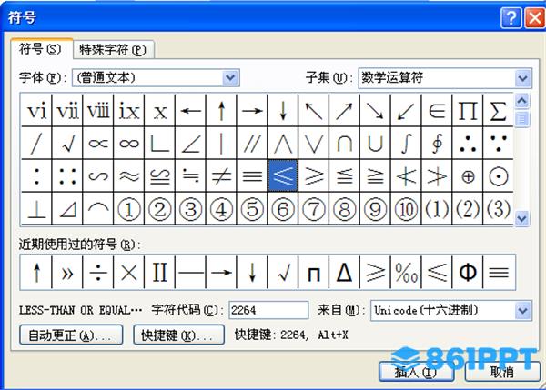Pick the parenthesized (2) symbol
The height and width of the screenshot is (390, 546).
click(468, 209)
